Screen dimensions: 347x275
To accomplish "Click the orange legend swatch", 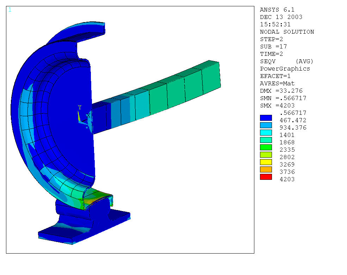I will (266, 170).
